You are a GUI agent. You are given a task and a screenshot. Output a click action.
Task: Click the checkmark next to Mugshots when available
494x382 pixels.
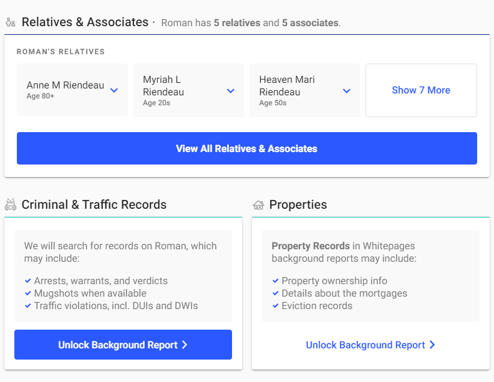pos(27,293)
